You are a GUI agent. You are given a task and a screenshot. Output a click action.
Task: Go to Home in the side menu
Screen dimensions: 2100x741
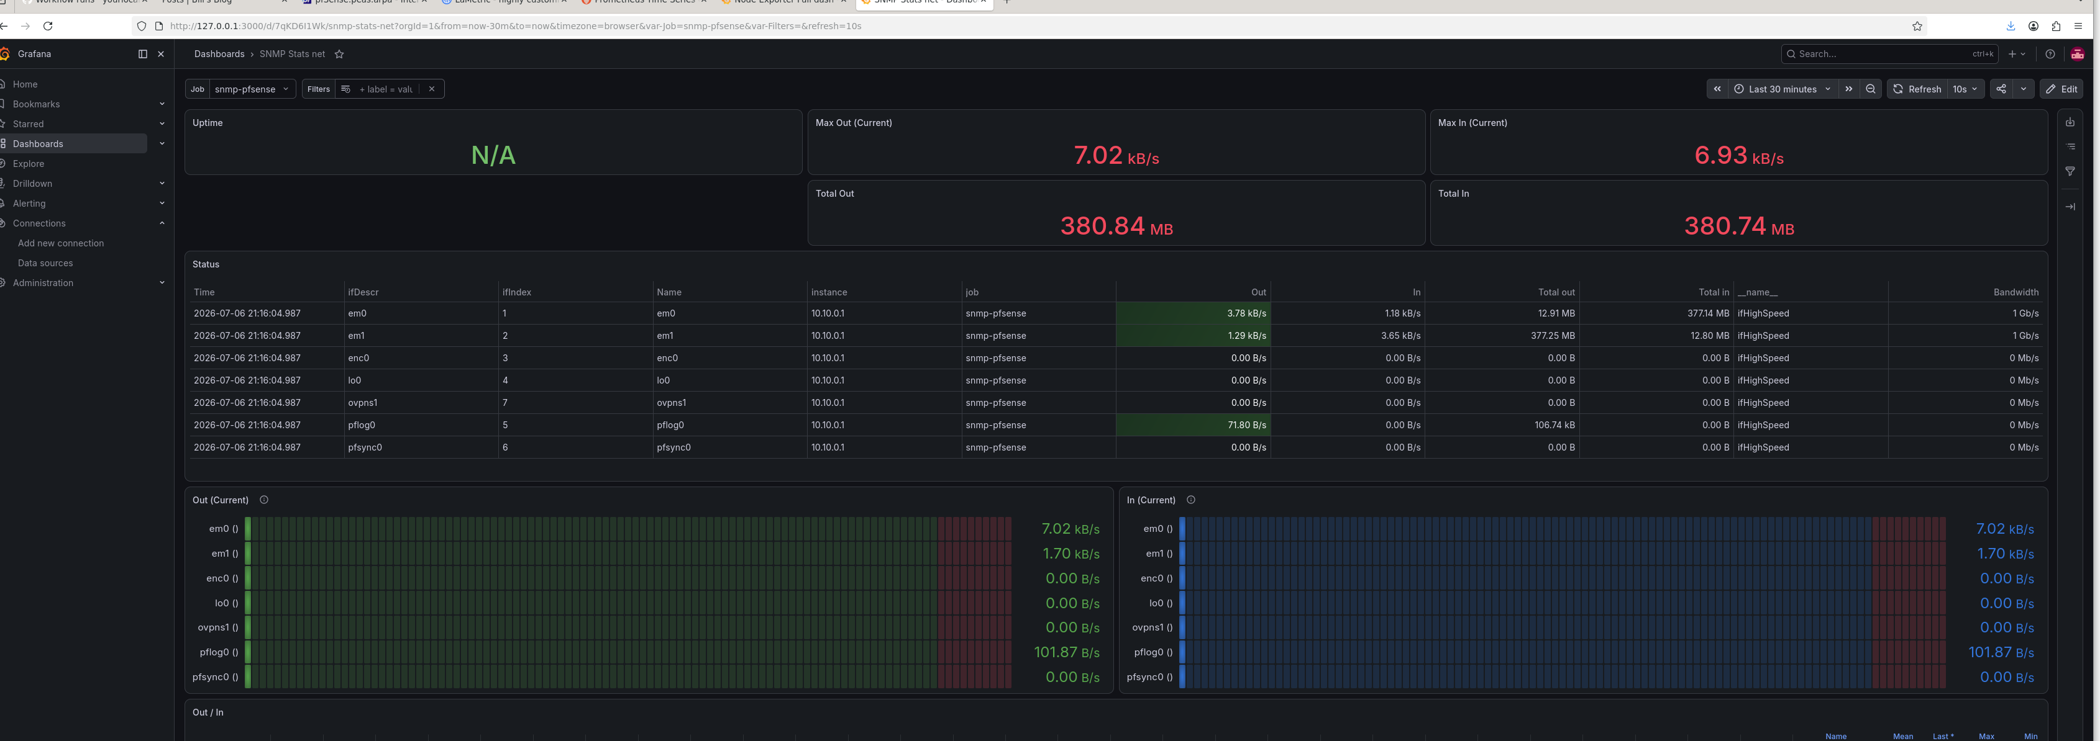(25, 84)
